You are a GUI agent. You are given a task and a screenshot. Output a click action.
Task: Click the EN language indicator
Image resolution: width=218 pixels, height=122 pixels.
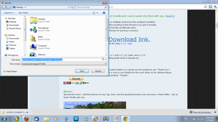(x=186, y=119)
